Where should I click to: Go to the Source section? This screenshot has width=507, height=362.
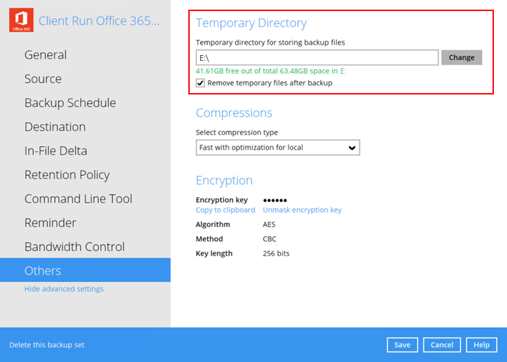tap(43, 79)
